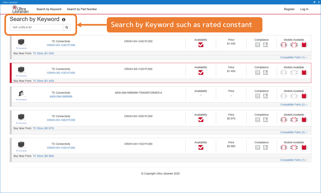Image resolution: width=321 pixels, height=193 pixels.
Task: Open the Log In link
Action: (x=304, y=9)
